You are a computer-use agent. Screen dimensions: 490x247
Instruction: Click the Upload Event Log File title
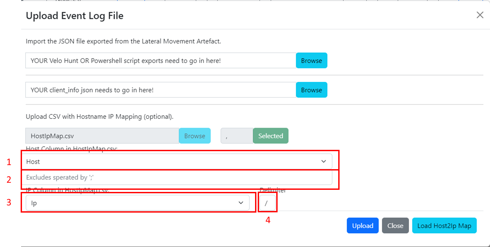(75, 16)
